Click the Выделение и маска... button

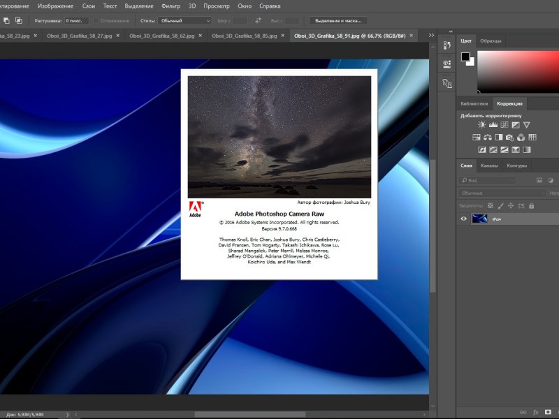pyautogui.click(x=338, y=21)
